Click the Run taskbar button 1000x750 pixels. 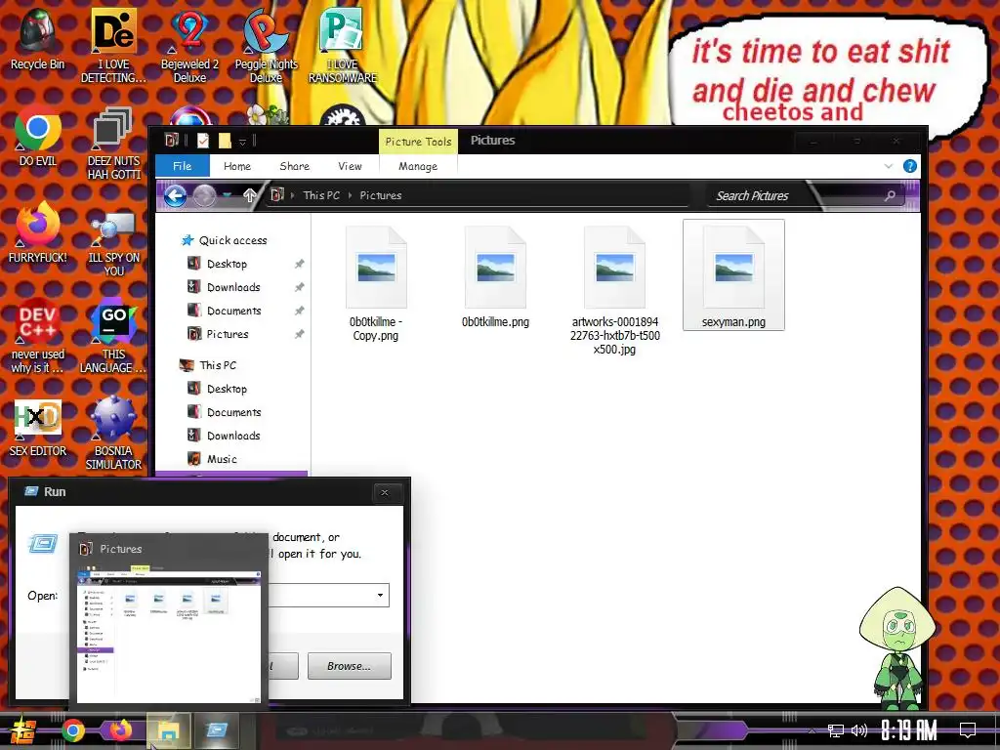[x=216, y=730]
